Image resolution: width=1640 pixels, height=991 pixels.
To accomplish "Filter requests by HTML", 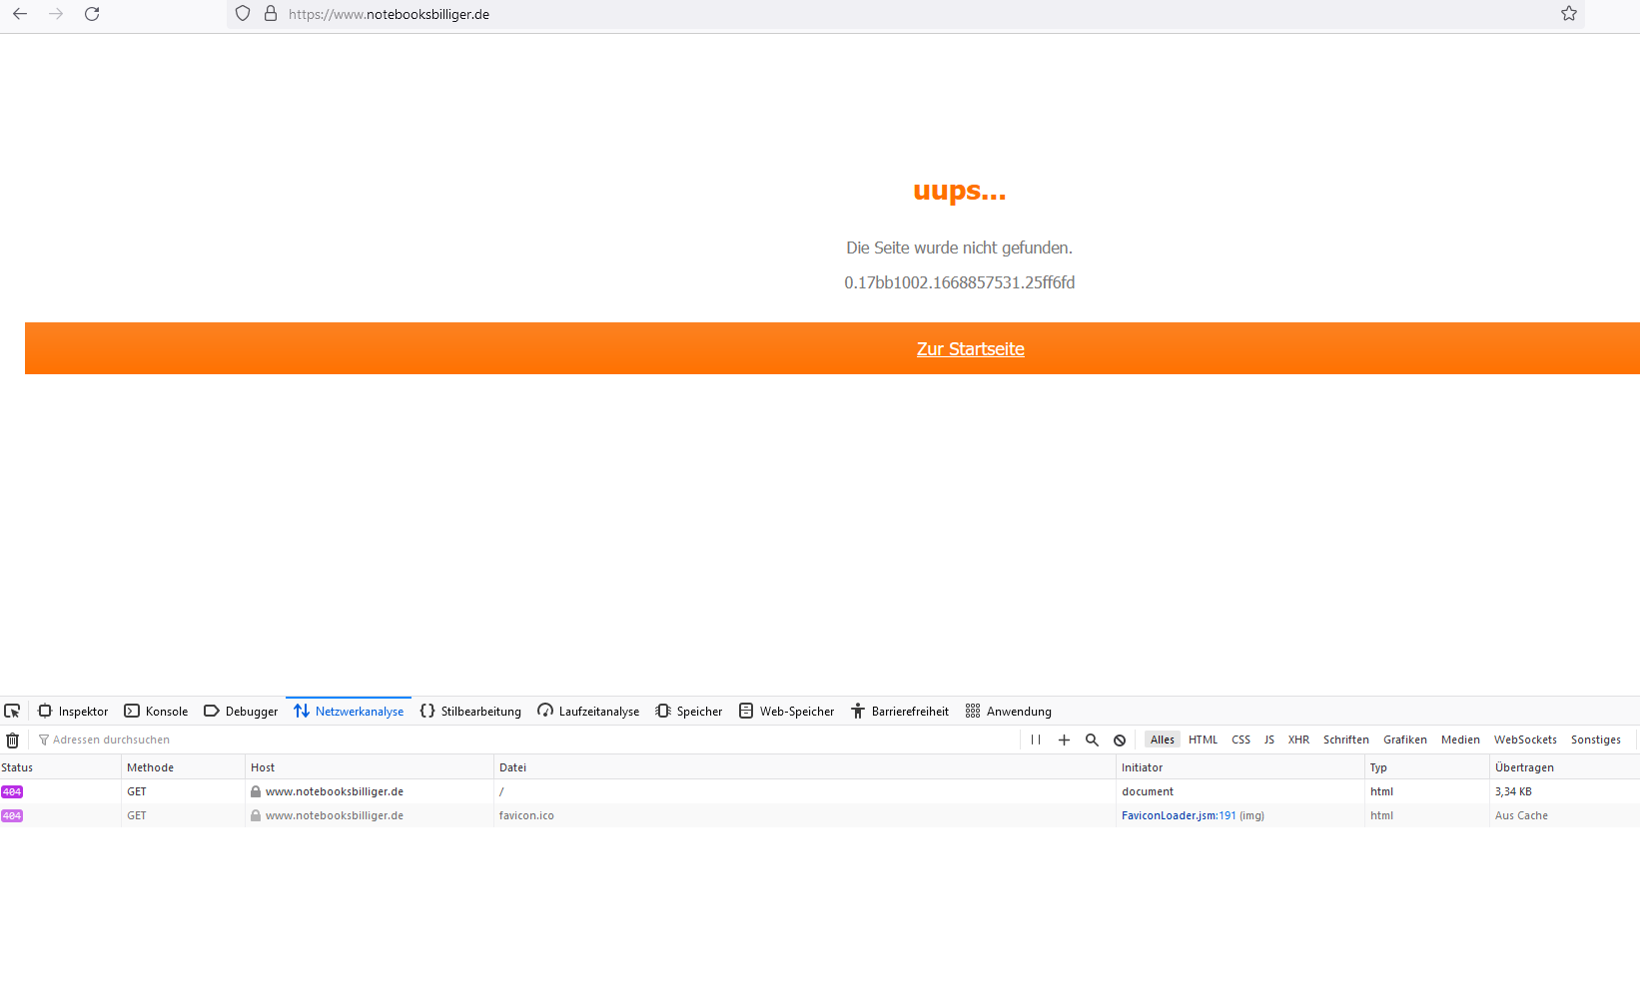I will (1203, 740).
